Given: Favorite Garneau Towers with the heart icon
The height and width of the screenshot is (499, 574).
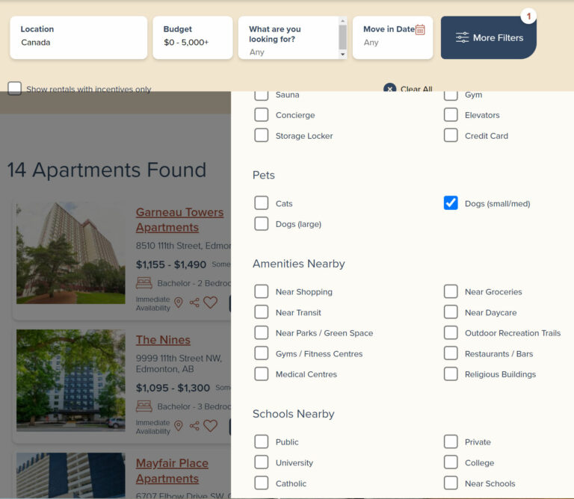Looking at the screenshot, I should click(x=211, y=303).
